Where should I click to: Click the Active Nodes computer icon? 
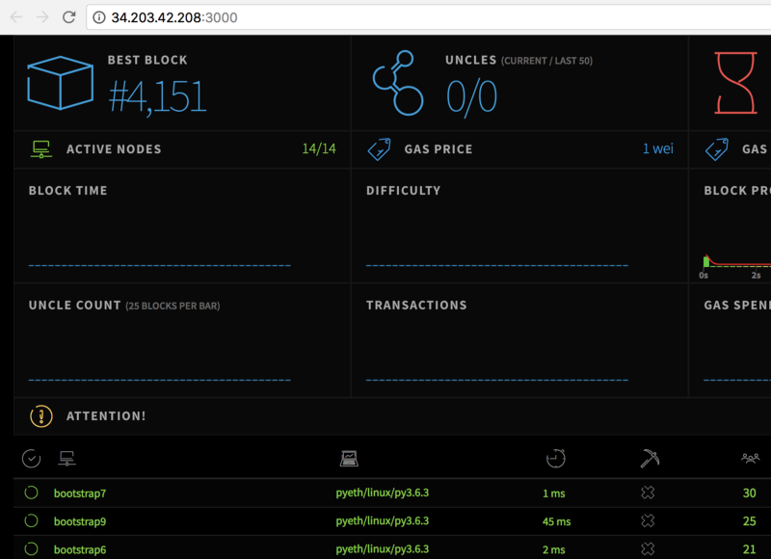click(x=40, y=149)
